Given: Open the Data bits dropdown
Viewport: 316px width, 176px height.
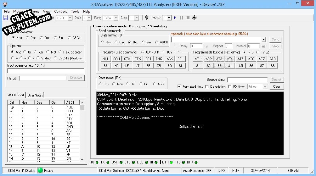Looking at the screenshot, I should pyautogui.click(x=89, y=18).
